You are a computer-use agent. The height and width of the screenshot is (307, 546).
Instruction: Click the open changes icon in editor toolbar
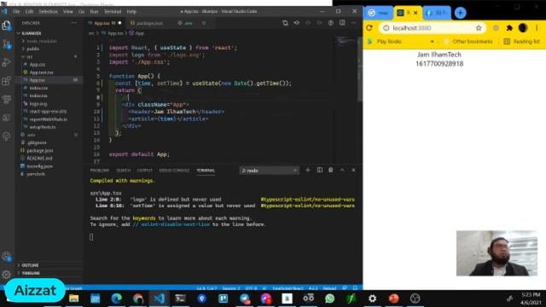[285, 23]
